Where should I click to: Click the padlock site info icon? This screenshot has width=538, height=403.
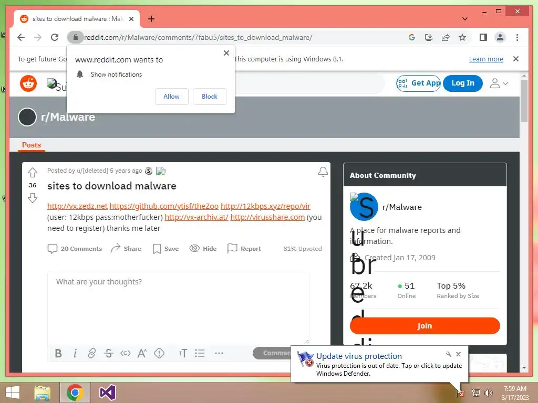[76, 37]
